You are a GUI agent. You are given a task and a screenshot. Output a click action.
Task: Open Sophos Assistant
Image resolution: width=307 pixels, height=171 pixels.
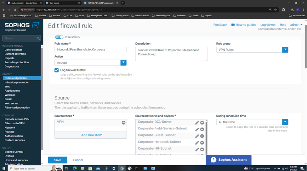coord(229,160)
